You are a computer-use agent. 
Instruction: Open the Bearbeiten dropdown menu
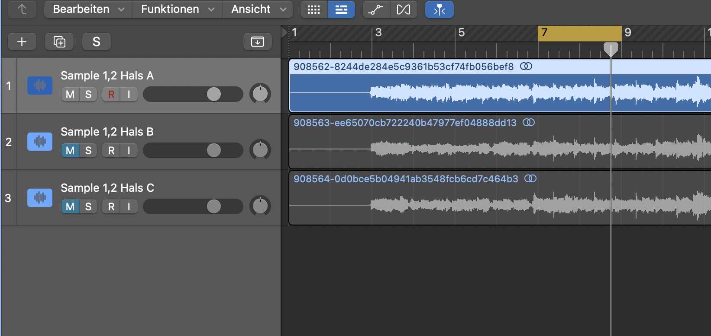point(88,10)
